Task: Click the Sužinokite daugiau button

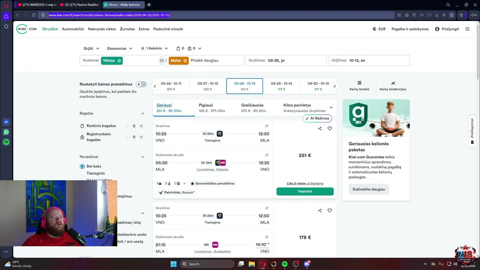Action: click(369, 189)
